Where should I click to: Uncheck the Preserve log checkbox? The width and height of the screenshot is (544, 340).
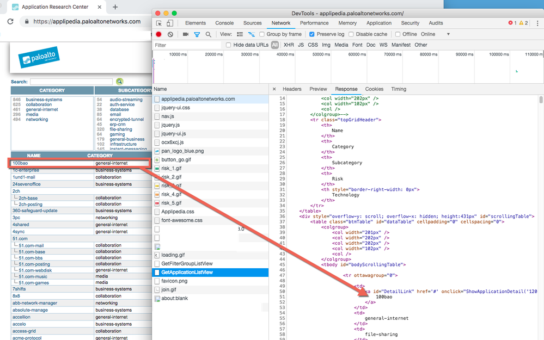(x=312, y=34)
